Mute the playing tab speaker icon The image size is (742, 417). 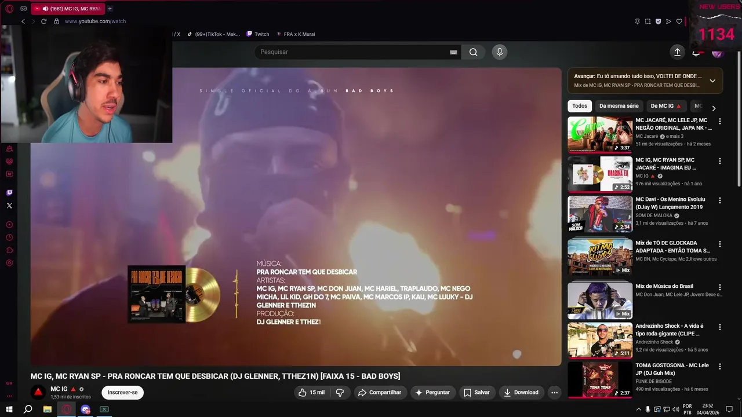[45, 9]
